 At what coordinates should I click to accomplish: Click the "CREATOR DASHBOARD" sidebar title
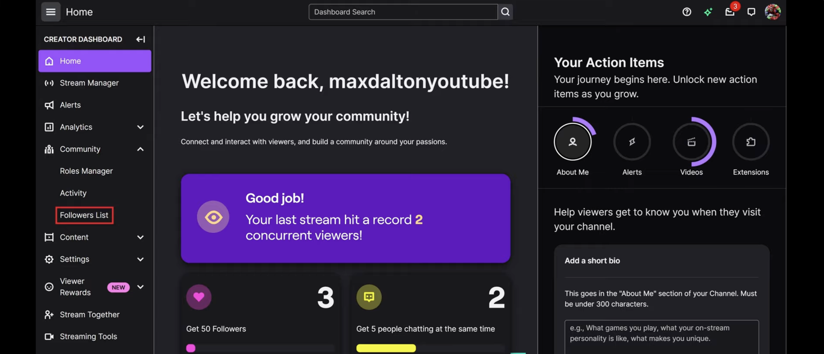(83, 39)
